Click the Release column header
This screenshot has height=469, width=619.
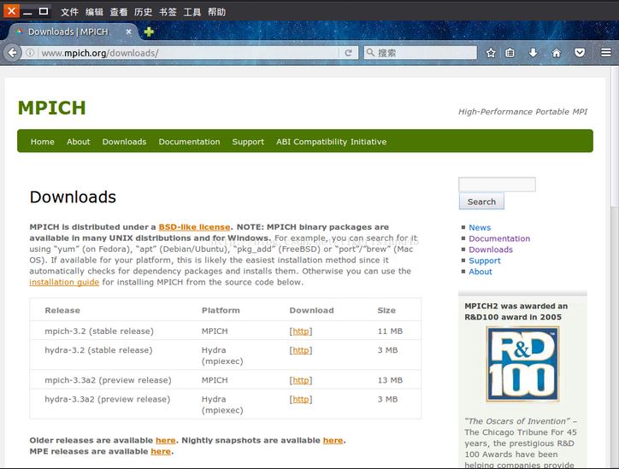click(62, 310)
